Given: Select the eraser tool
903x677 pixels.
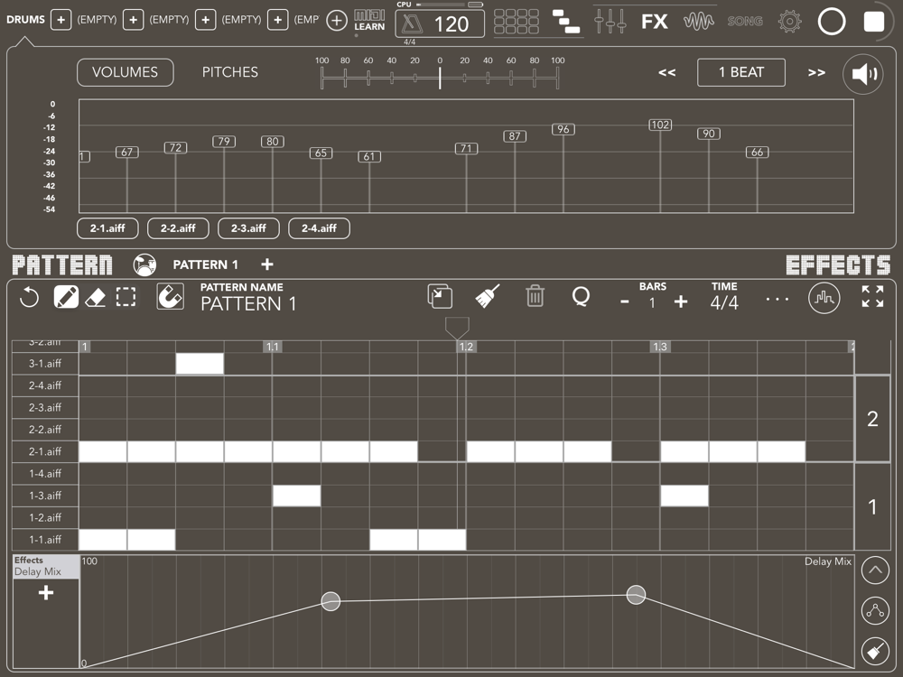Looking at the screenshot, I should pos(95,298).
